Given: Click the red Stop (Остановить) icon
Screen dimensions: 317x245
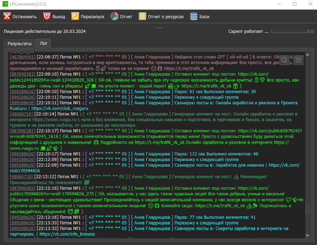Looking at the screenshot, I should point(7,16).
